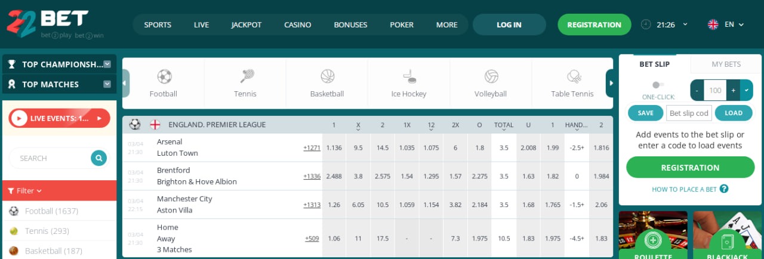Click the stake amount field
The width and height of the screenshot is (764, 259).
tap(715, 90)
